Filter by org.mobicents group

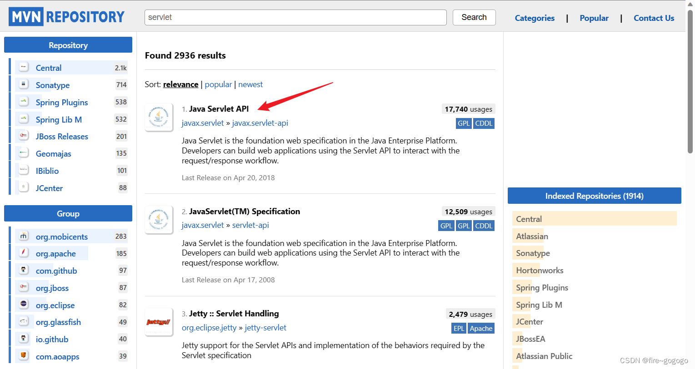(x=62, y=237)
